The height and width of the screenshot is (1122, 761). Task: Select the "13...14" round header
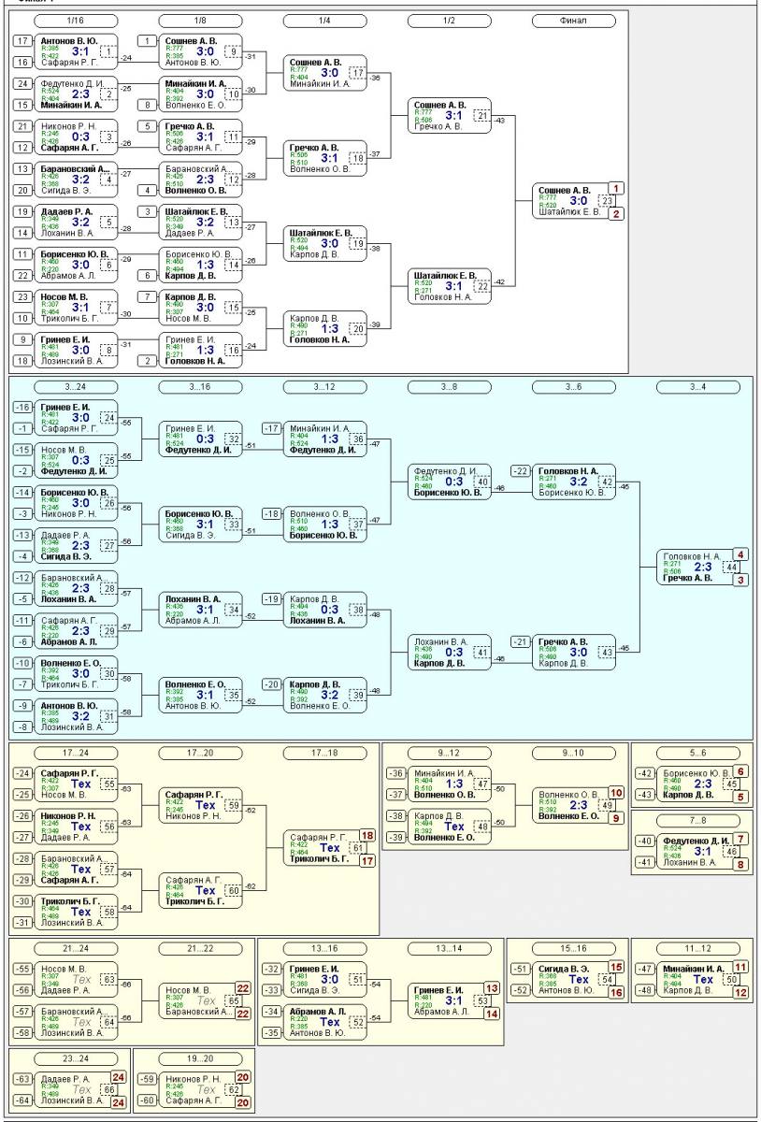click(x=450, y=948)
